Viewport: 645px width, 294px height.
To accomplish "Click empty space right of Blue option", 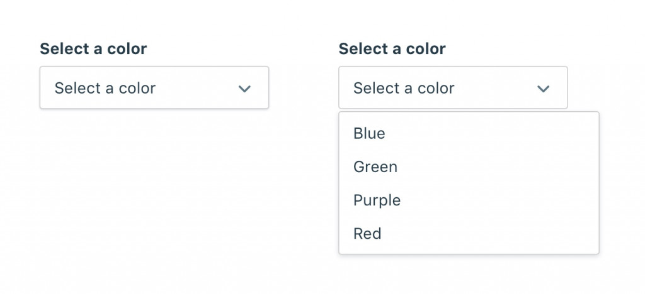I will (491, 134).
